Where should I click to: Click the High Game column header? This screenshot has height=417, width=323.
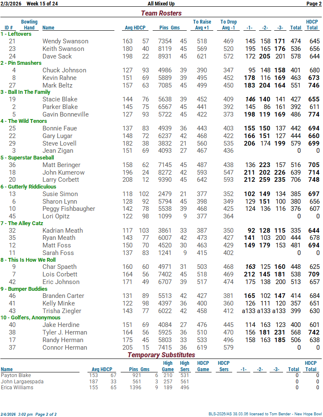click(x=167, y=366)
